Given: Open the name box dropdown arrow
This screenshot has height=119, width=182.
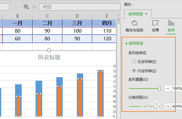Looking at the screenshot, I should [8, 7].
